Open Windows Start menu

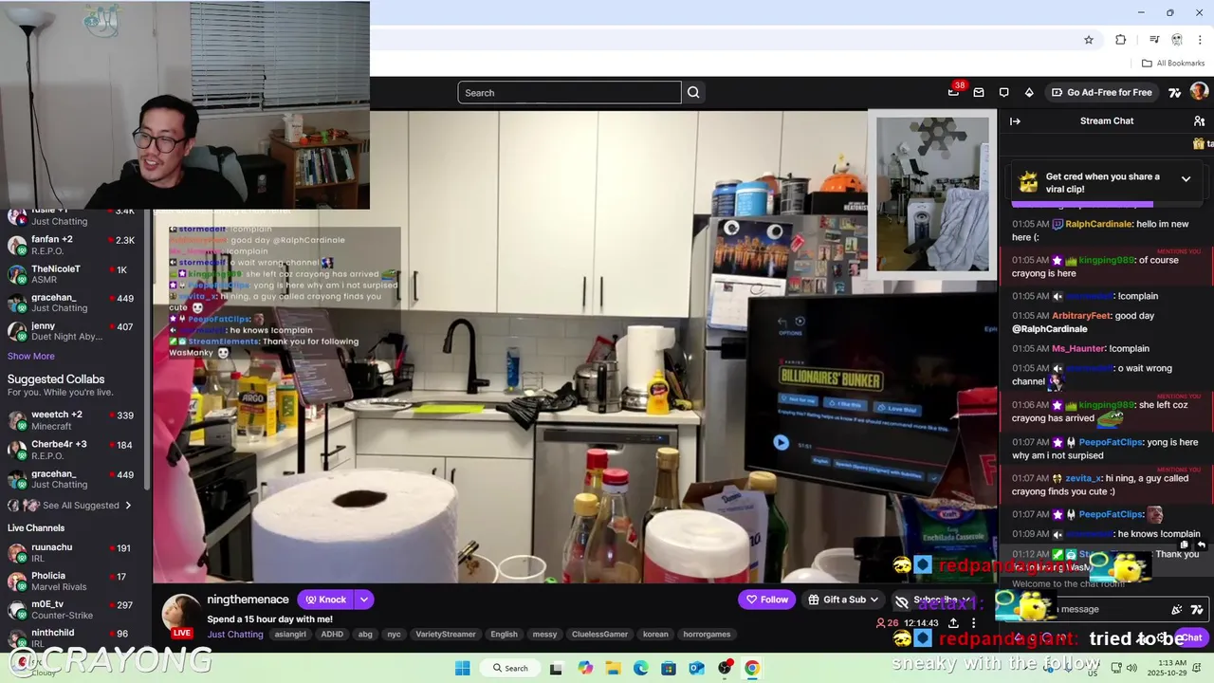pos(462,668)
